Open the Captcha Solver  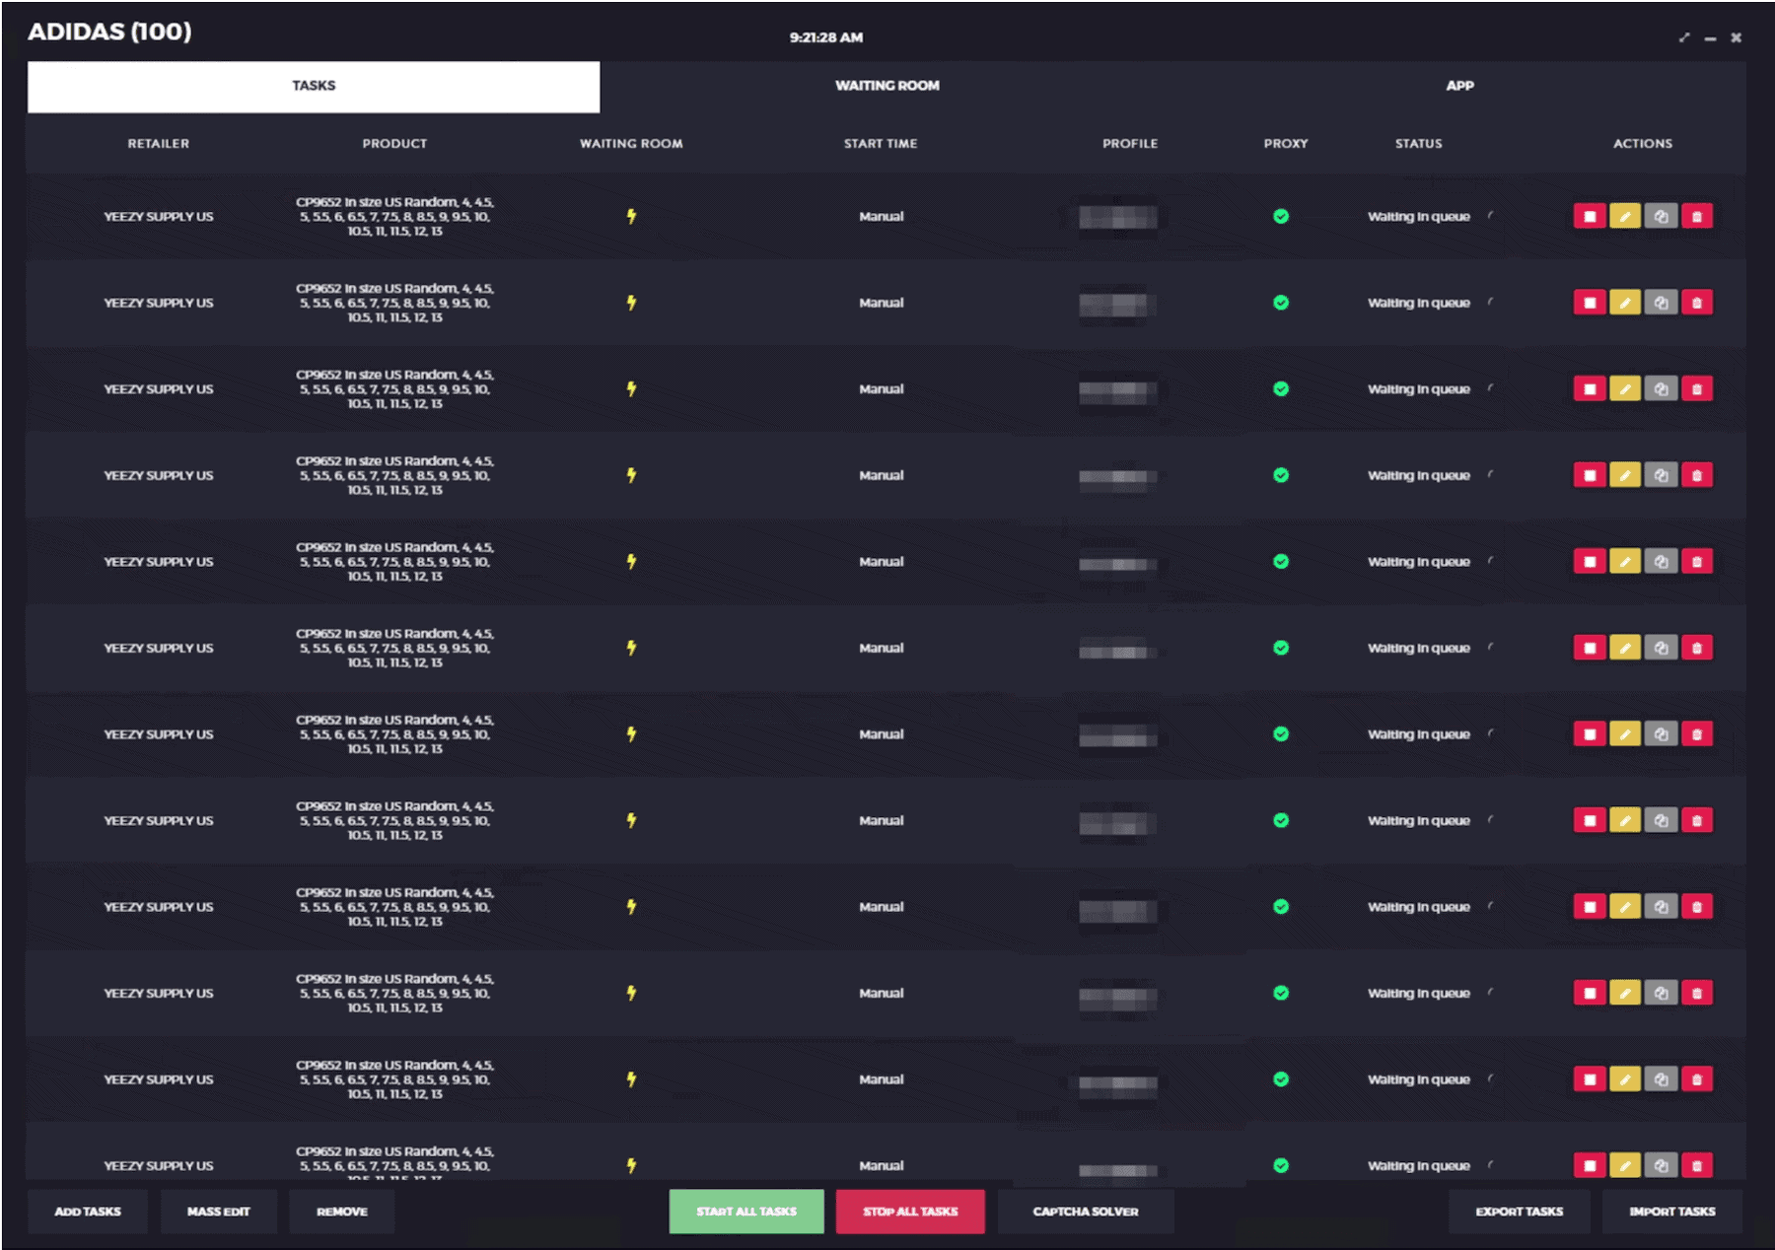(1086, 1212)
